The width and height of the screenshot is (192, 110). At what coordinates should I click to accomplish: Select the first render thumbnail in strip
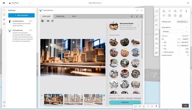coord(54,99)
